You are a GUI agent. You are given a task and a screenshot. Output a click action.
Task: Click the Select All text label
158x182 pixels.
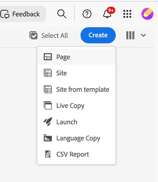pos(55,35)
